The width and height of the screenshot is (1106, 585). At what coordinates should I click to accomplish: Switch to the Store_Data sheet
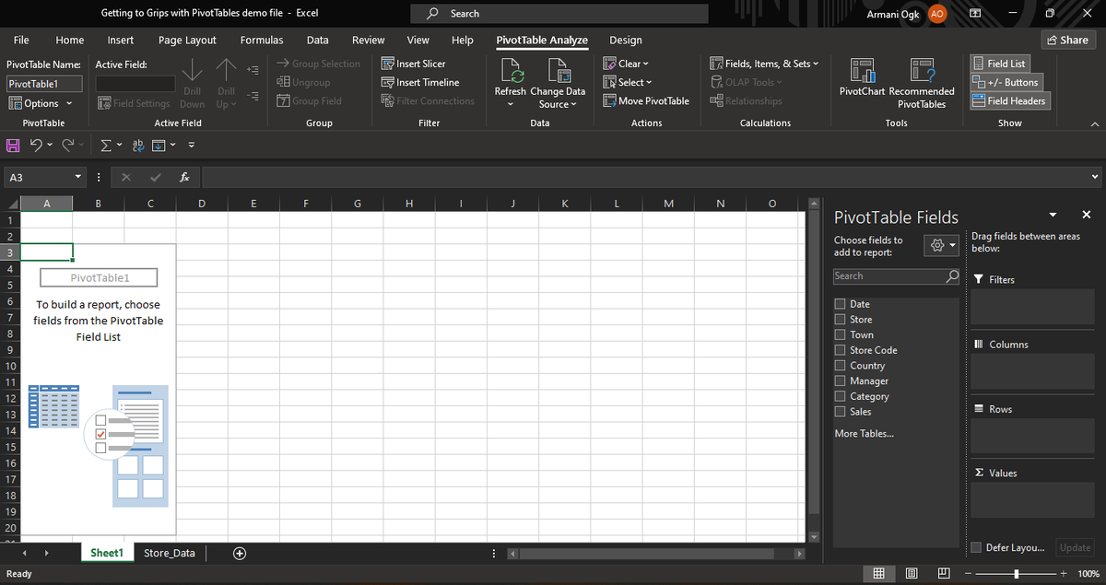pyautogui.click(x=170, y=553)
